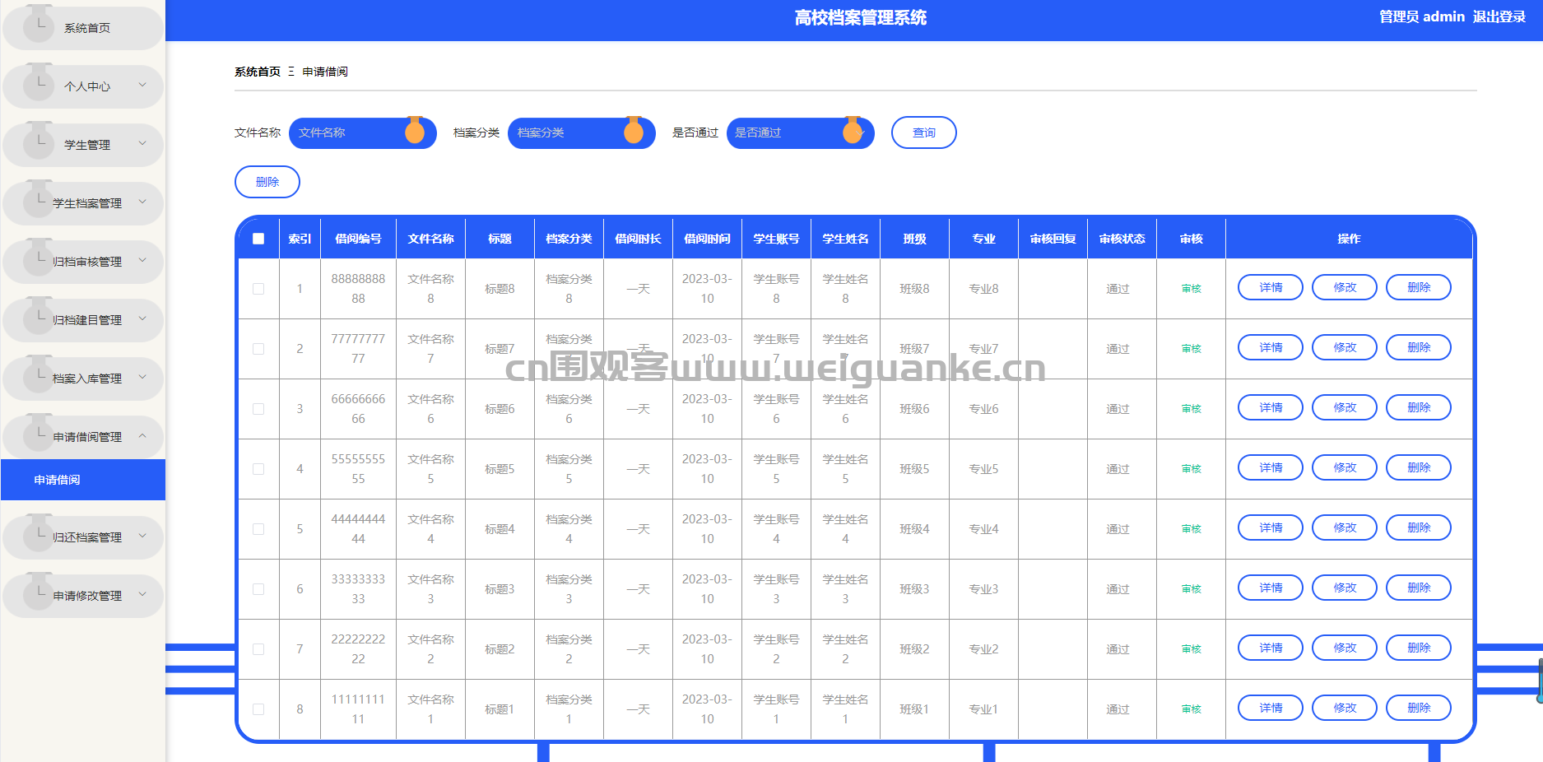This screenshot has width=1543, height=762.
Task: Click the green 审核 icon in row 4
Action: [1191, 469]
